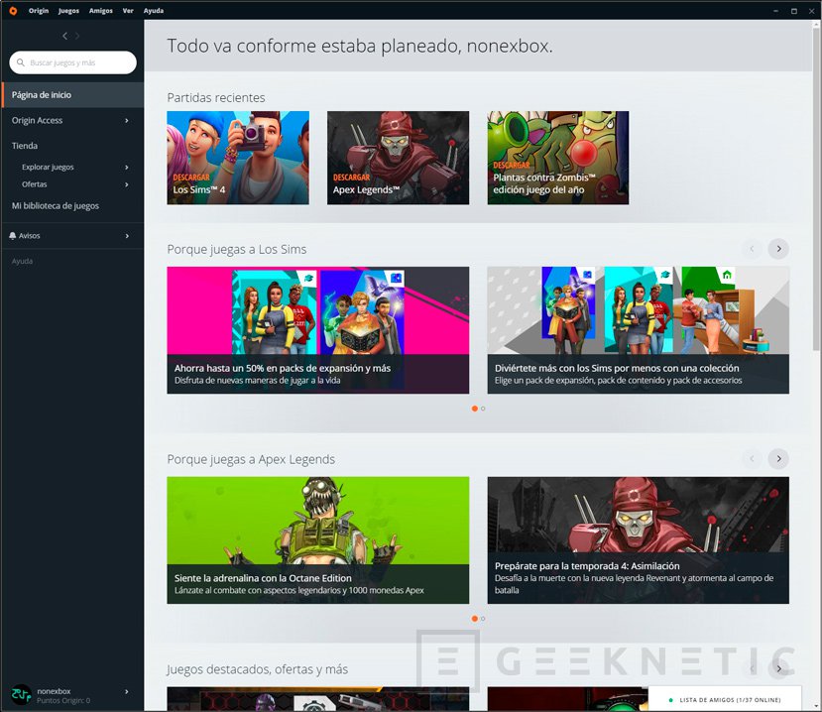
Task: Expand the Origin Access submenu
Action: click(x=127, y=121)
